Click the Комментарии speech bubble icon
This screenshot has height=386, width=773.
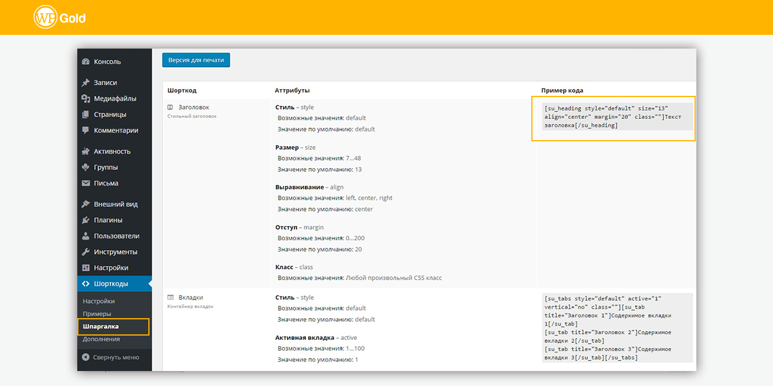86,131
